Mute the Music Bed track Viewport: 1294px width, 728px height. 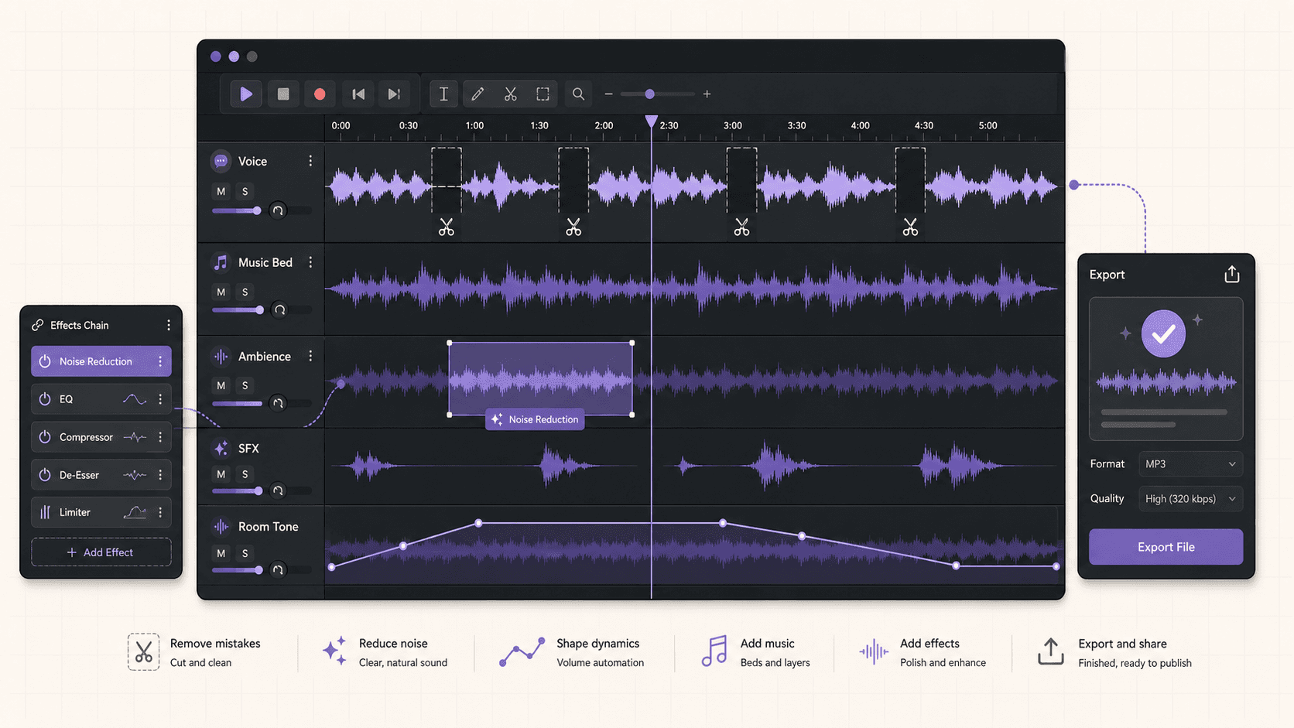pyautogui.click(x=221, y=292)
